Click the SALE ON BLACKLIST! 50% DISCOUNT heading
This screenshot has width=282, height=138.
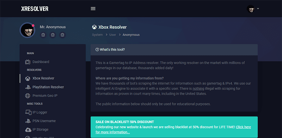point(125,122)
